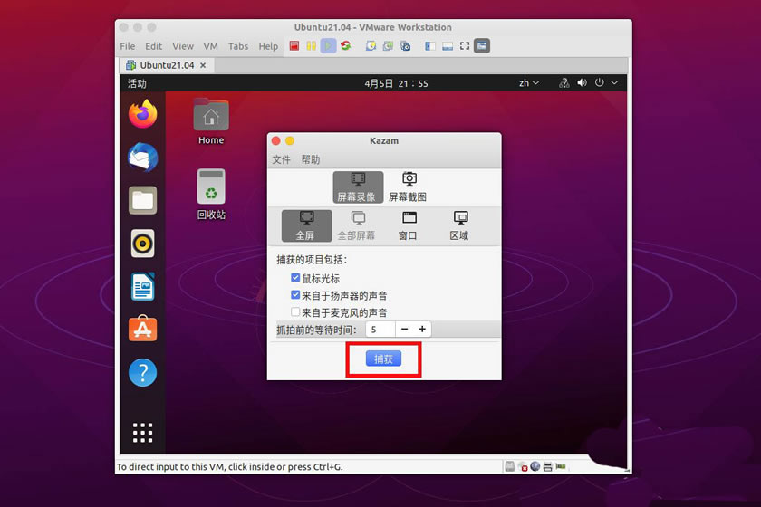Screen dimensions: 761x507
Task: Open Firefox from the Ubuntu dock
Action: pos(143,114)
